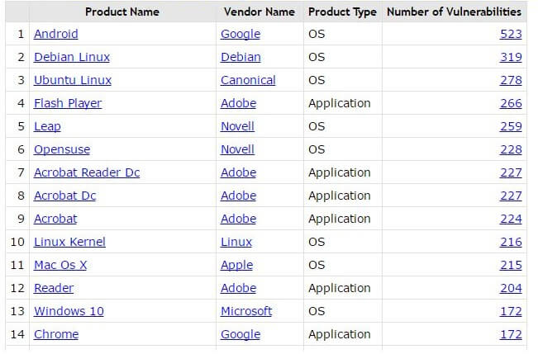
Task: Open the Debian vendor link
Action: tap(240, 57)
